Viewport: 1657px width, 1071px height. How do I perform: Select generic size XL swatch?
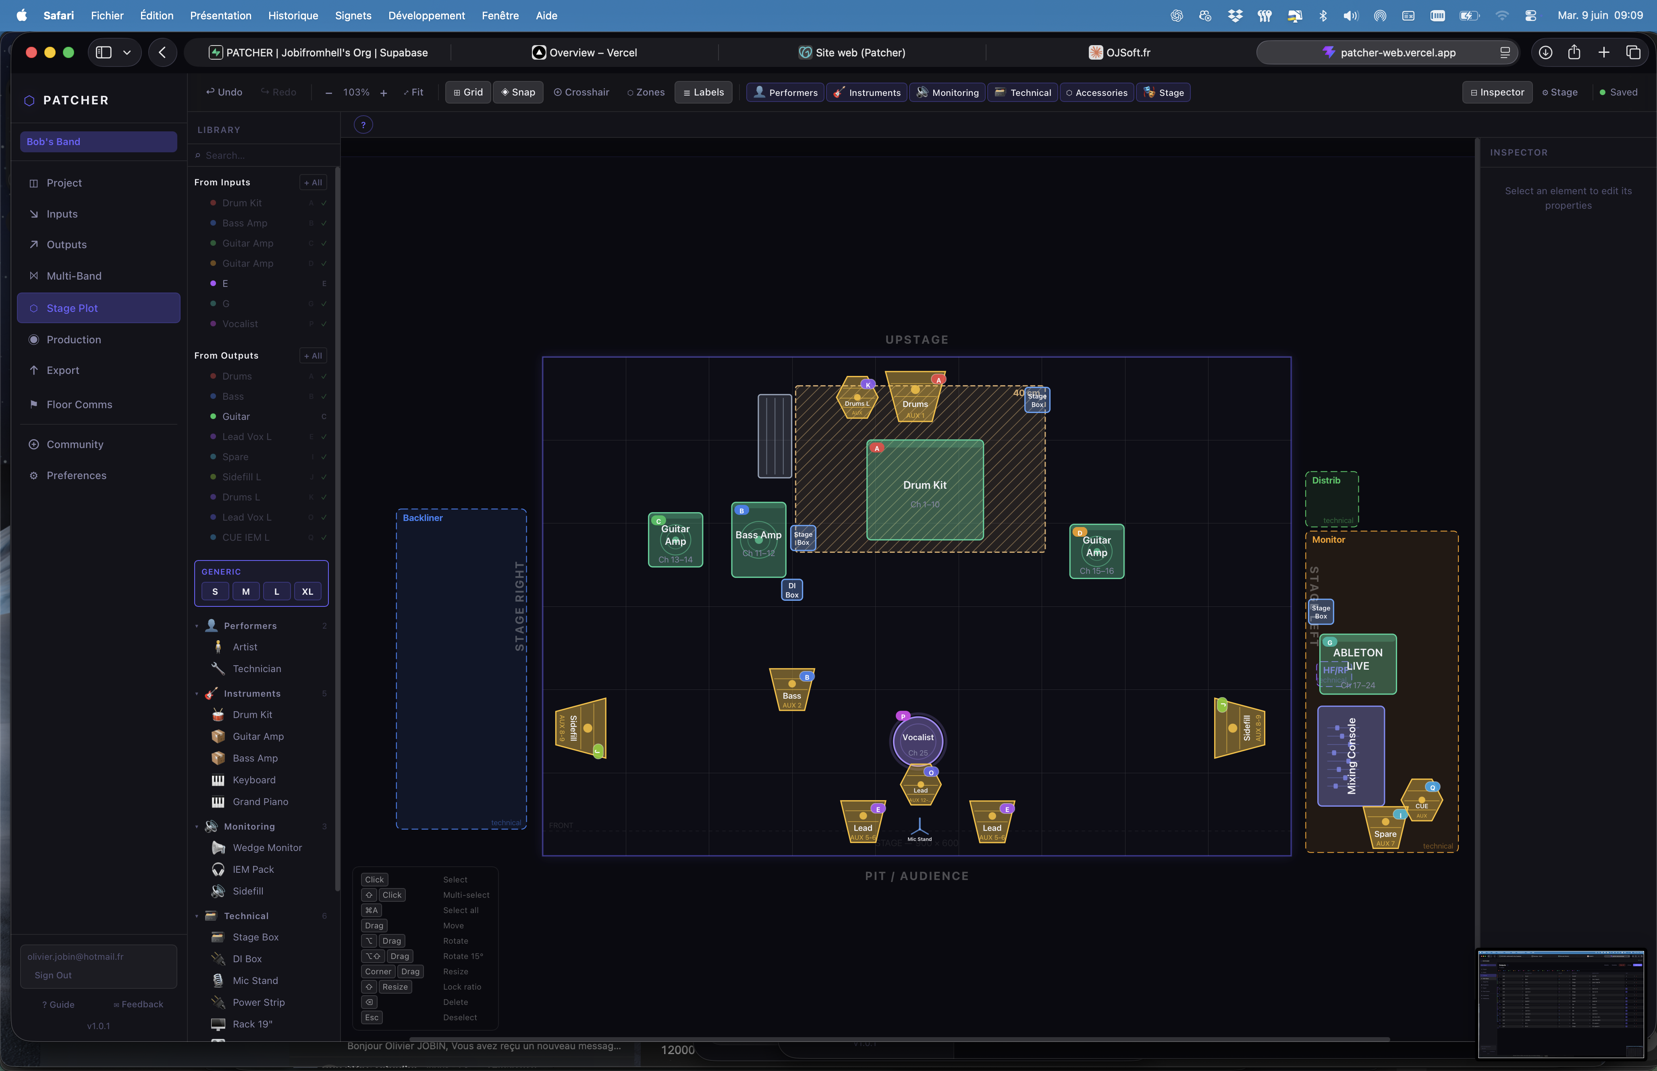(307, 592)
